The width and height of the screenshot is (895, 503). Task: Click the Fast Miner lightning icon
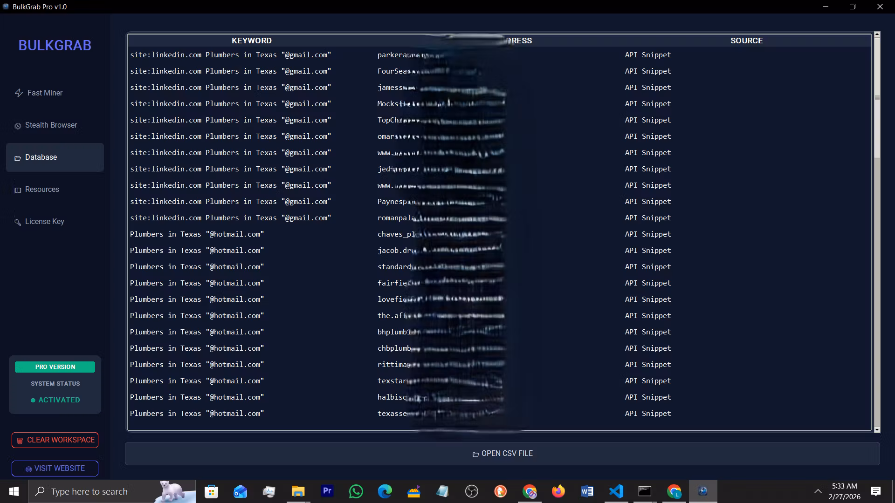(19, 93)
